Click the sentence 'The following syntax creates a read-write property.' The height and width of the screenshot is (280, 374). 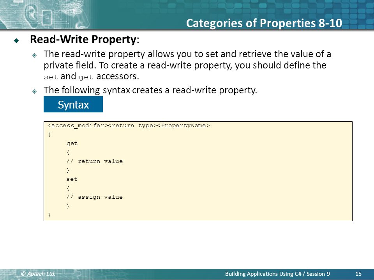tap(150, 91)
